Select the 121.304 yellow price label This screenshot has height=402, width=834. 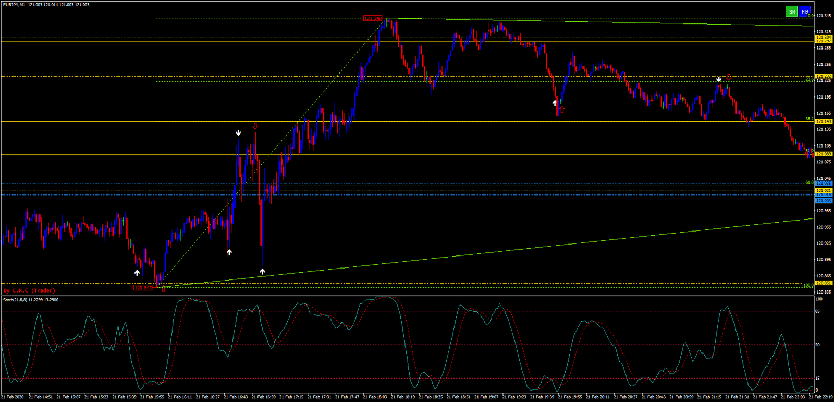(x=824, y=38)
